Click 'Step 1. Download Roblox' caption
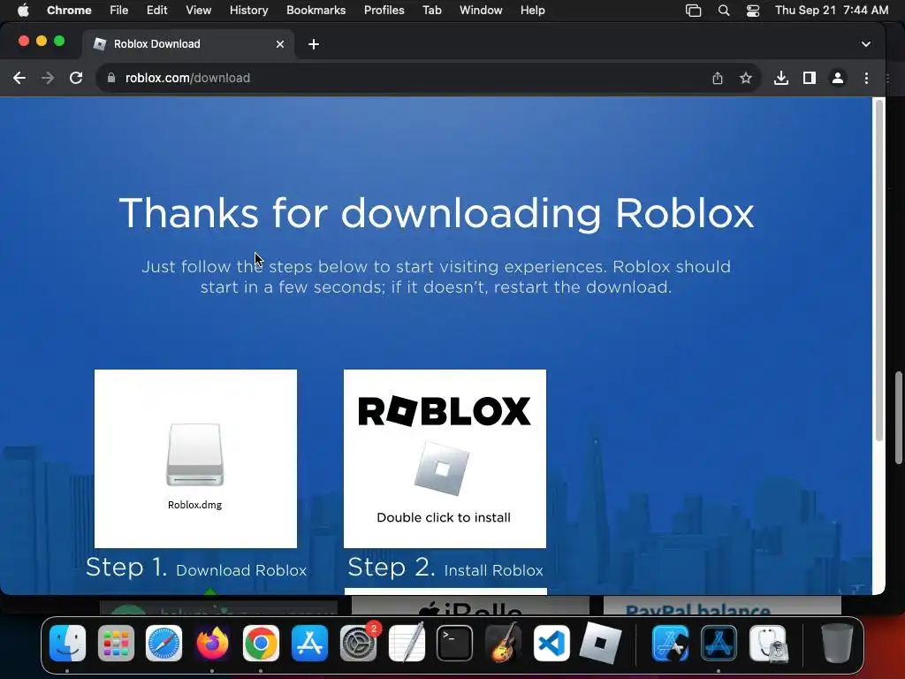 point(196,568)
